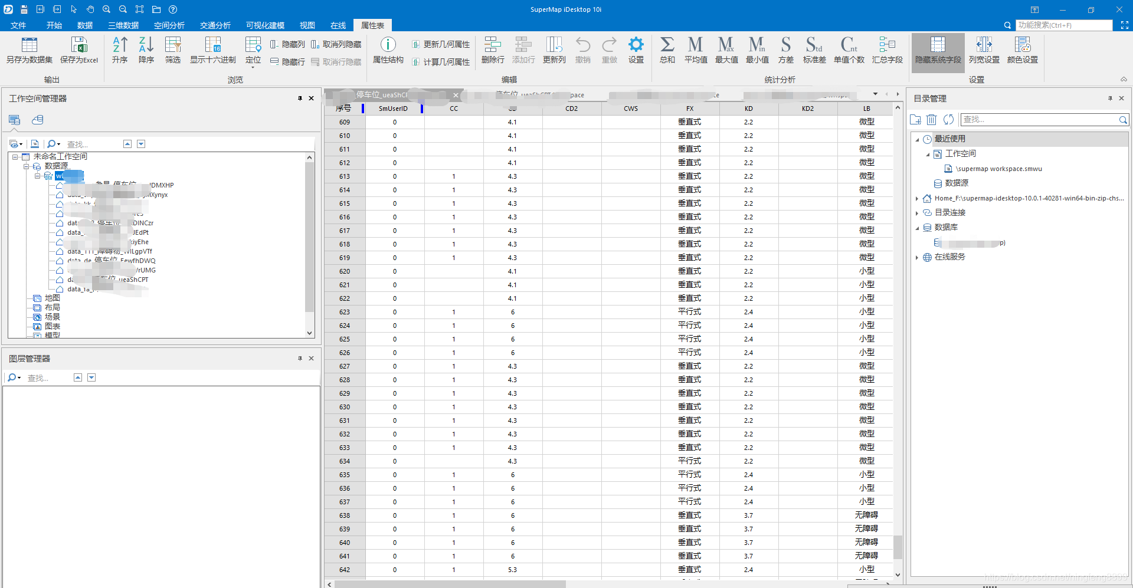Viewport: 1133px width, 588px height.
Task: Unpin the 工作空间管理器 panel
Action: pyautogui.click(x=300, y=98)
